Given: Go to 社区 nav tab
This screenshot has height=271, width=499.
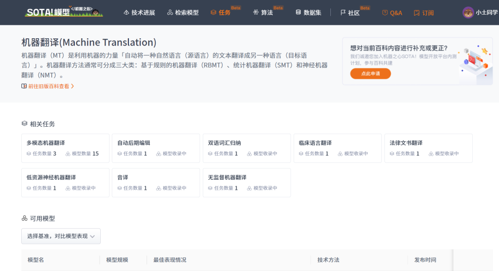Looking at the screenshot, I should (x=350, y=13).
